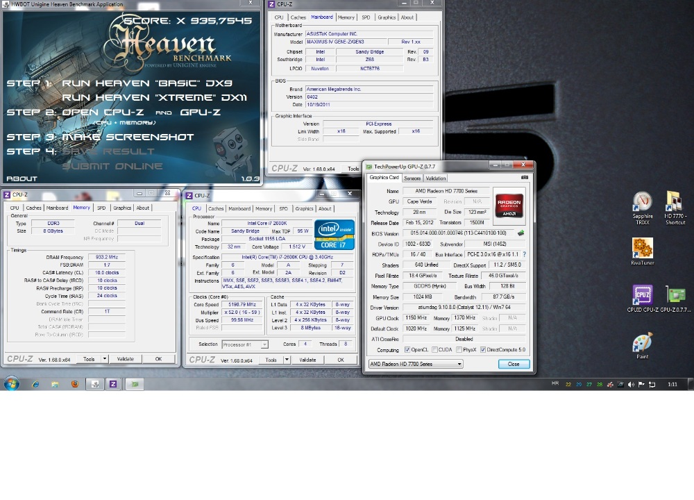
Task: Open About tab in CPU-Z Mainboard window
Action: click(x=407, y=17)
